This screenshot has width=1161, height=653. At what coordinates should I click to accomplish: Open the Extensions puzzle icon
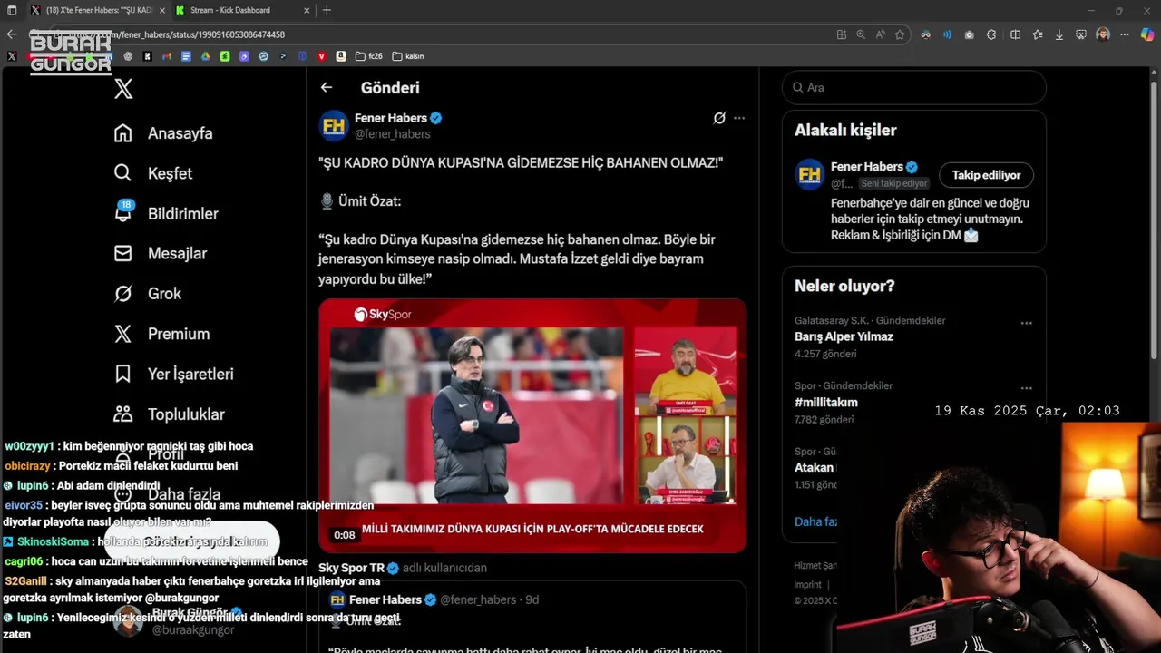tap(991, 34)
